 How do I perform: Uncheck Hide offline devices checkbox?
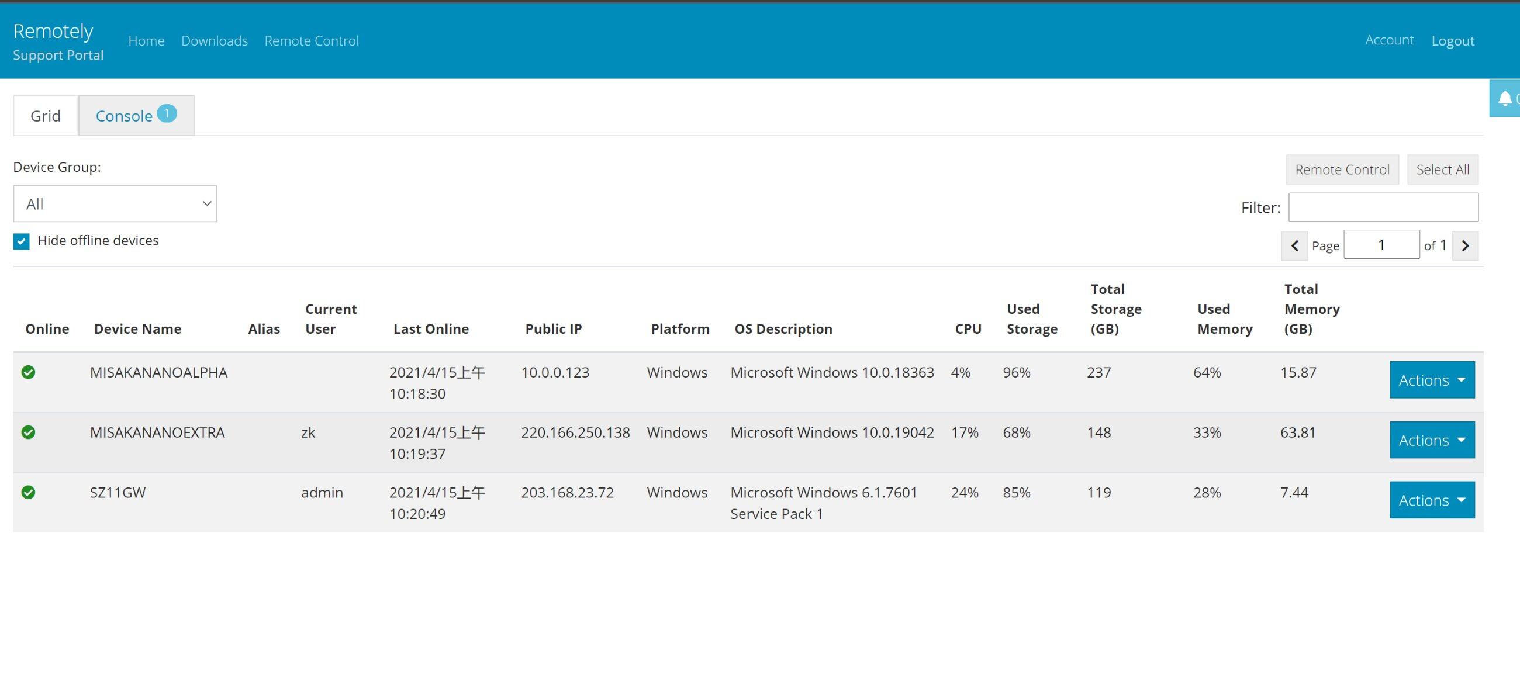[x=21, y=241]
